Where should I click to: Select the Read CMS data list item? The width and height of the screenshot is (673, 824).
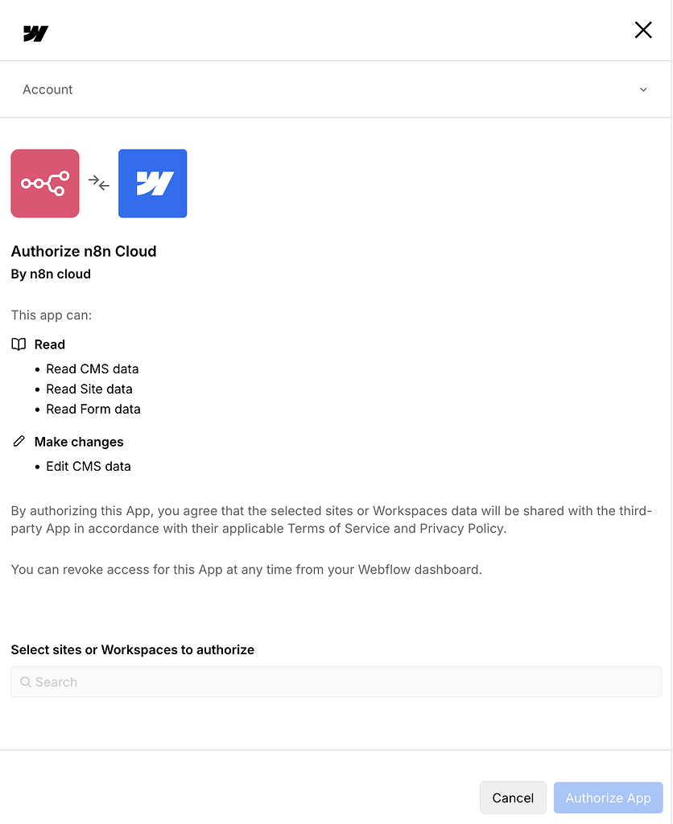coord(93,369)
